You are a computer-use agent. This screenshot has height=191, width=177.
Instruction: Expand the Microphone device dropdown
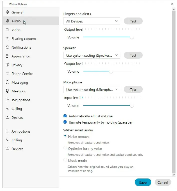coord(92,90)
